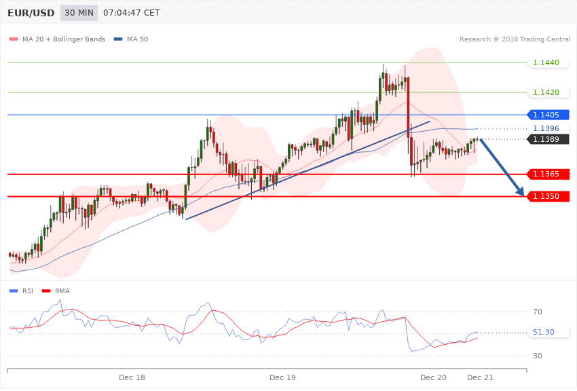Click the Research © 2018 Trading Central credit
Screen dimensions: 577x391
pyautogui.click(x=515, y=39)
